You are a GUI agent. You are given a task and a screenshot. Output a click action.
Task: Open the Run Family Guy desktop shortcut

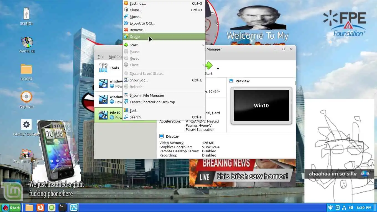26,156
